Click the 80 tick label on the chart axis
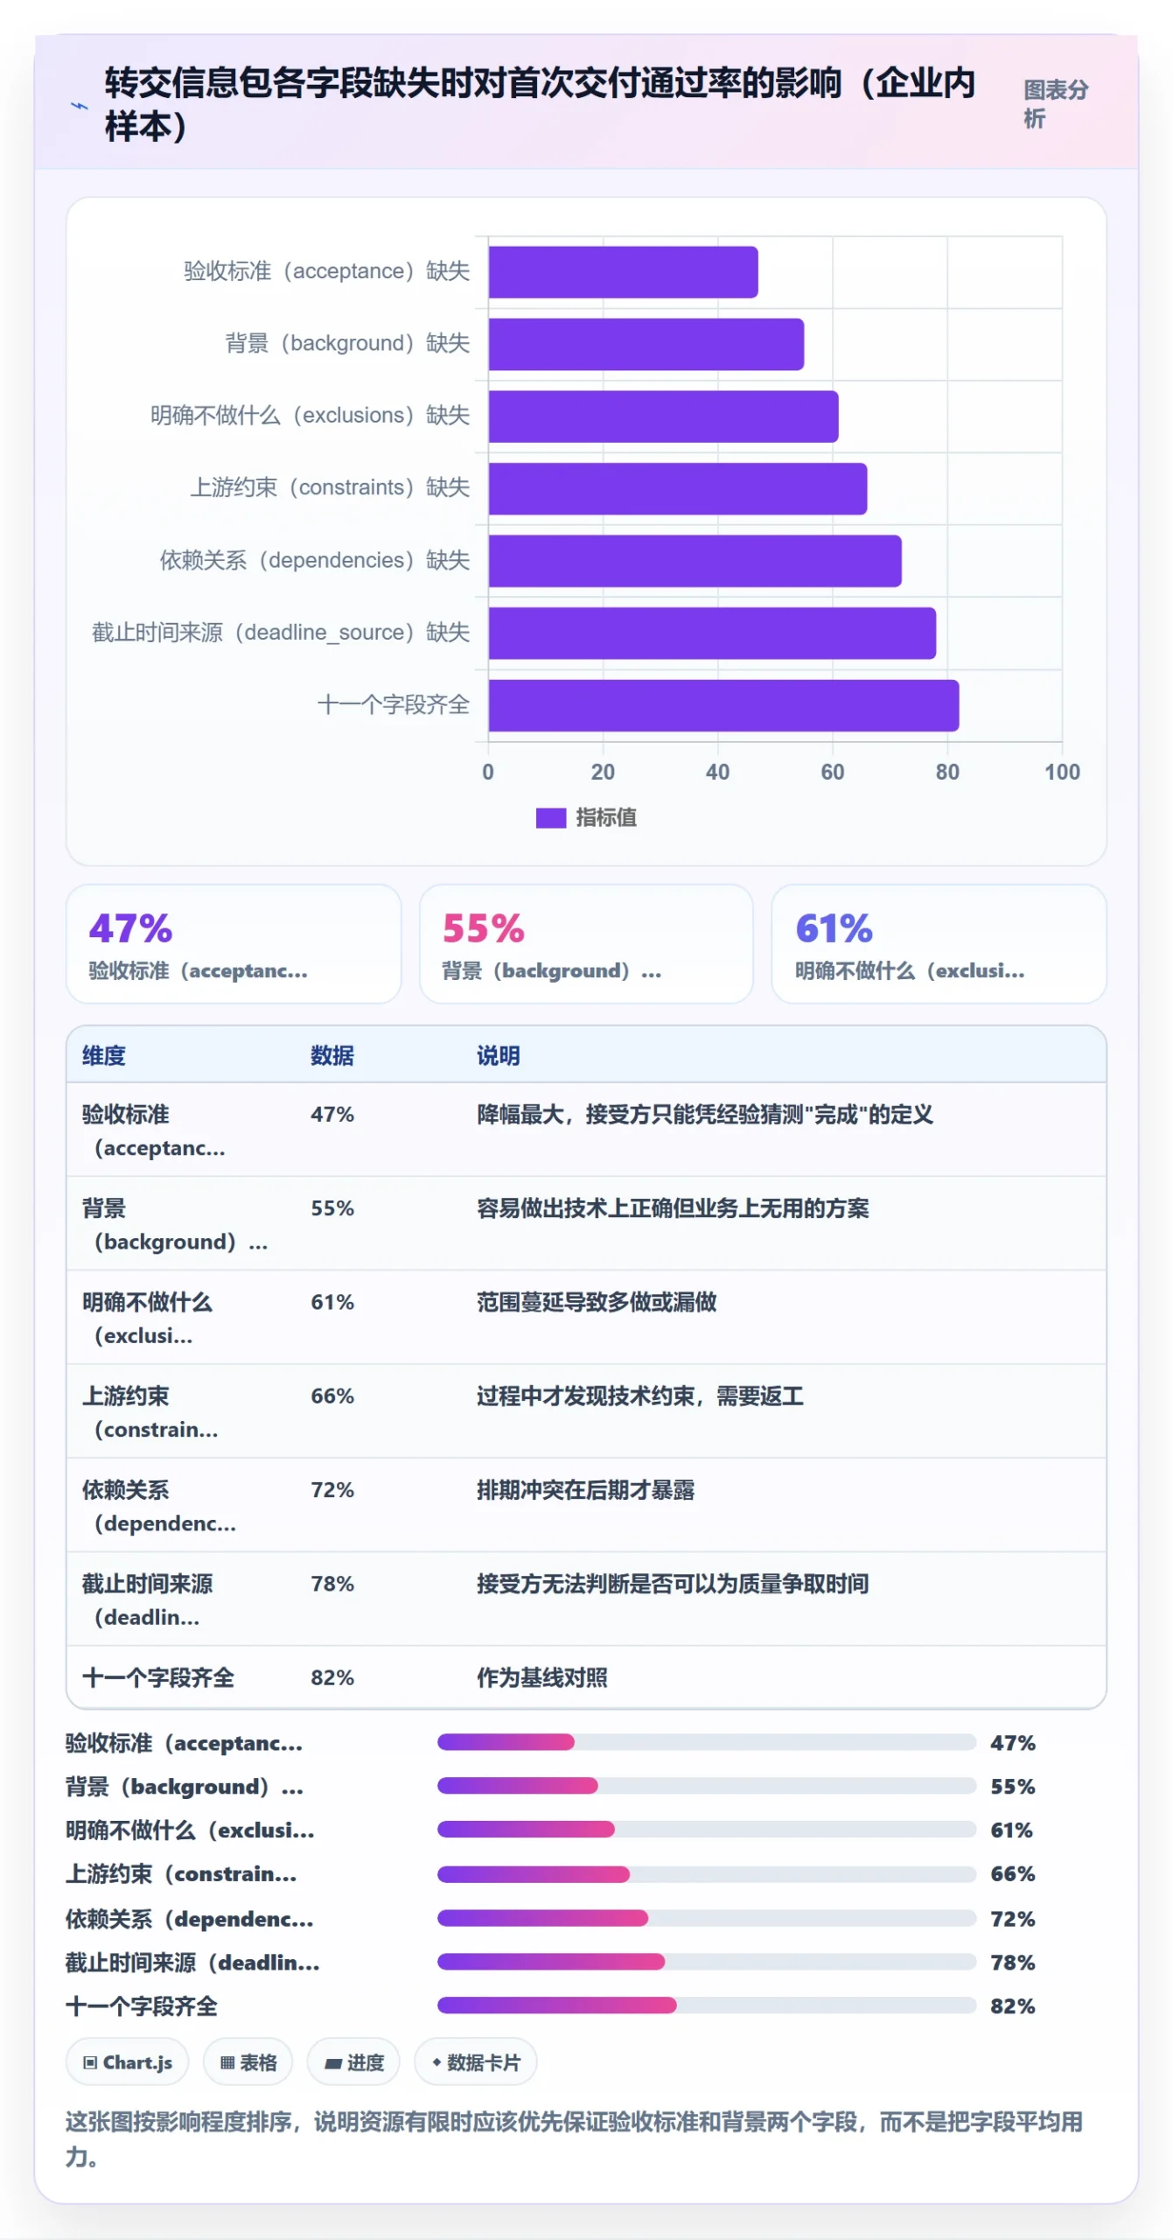 tap(947, 772)
